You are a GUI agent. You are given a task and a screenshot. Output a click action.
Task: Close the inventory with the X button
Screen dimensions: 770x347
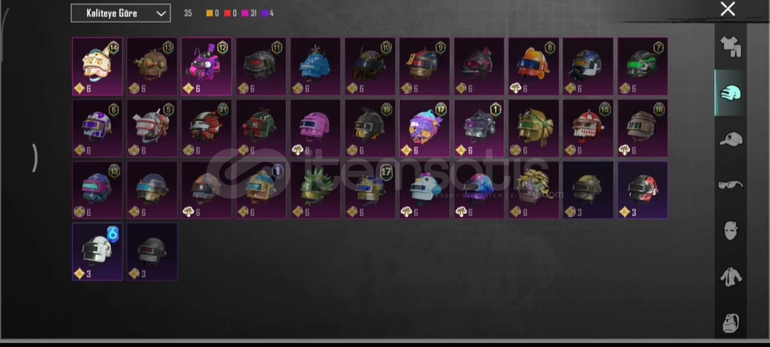click(728, 9)
